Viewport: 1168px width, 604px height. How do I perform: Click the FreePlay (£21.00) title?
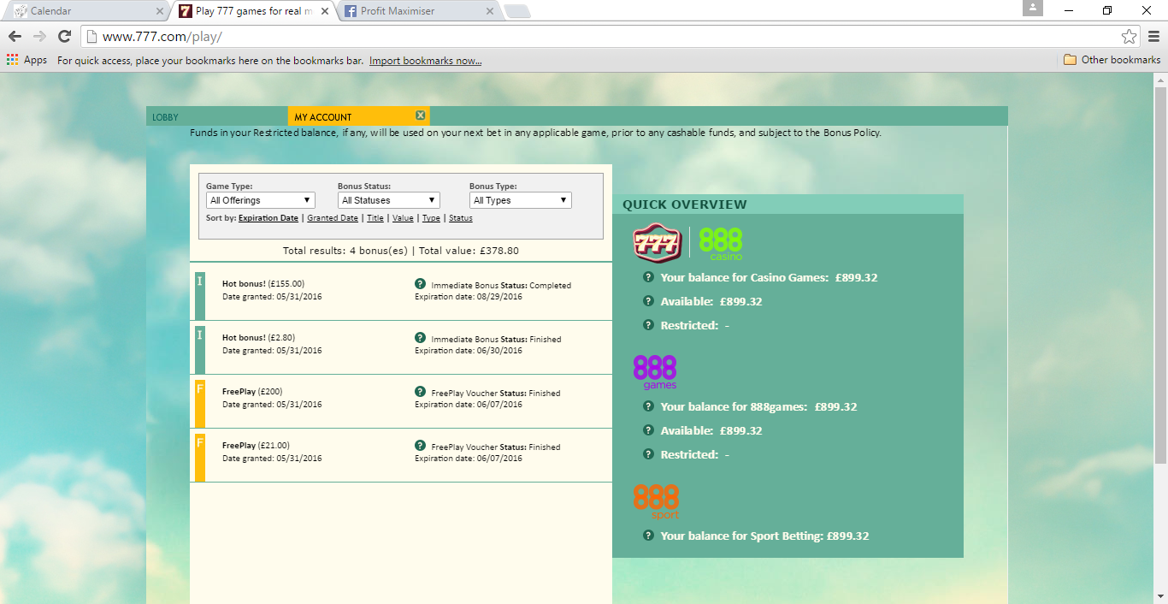[x=256, y=446]
